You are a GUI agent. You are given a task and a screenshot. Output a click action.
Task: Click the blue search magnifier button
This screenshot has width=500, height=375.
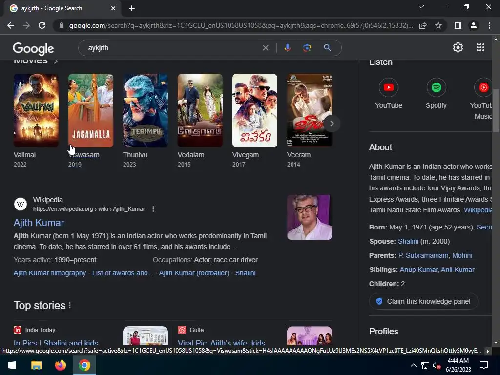click(327, 48)
